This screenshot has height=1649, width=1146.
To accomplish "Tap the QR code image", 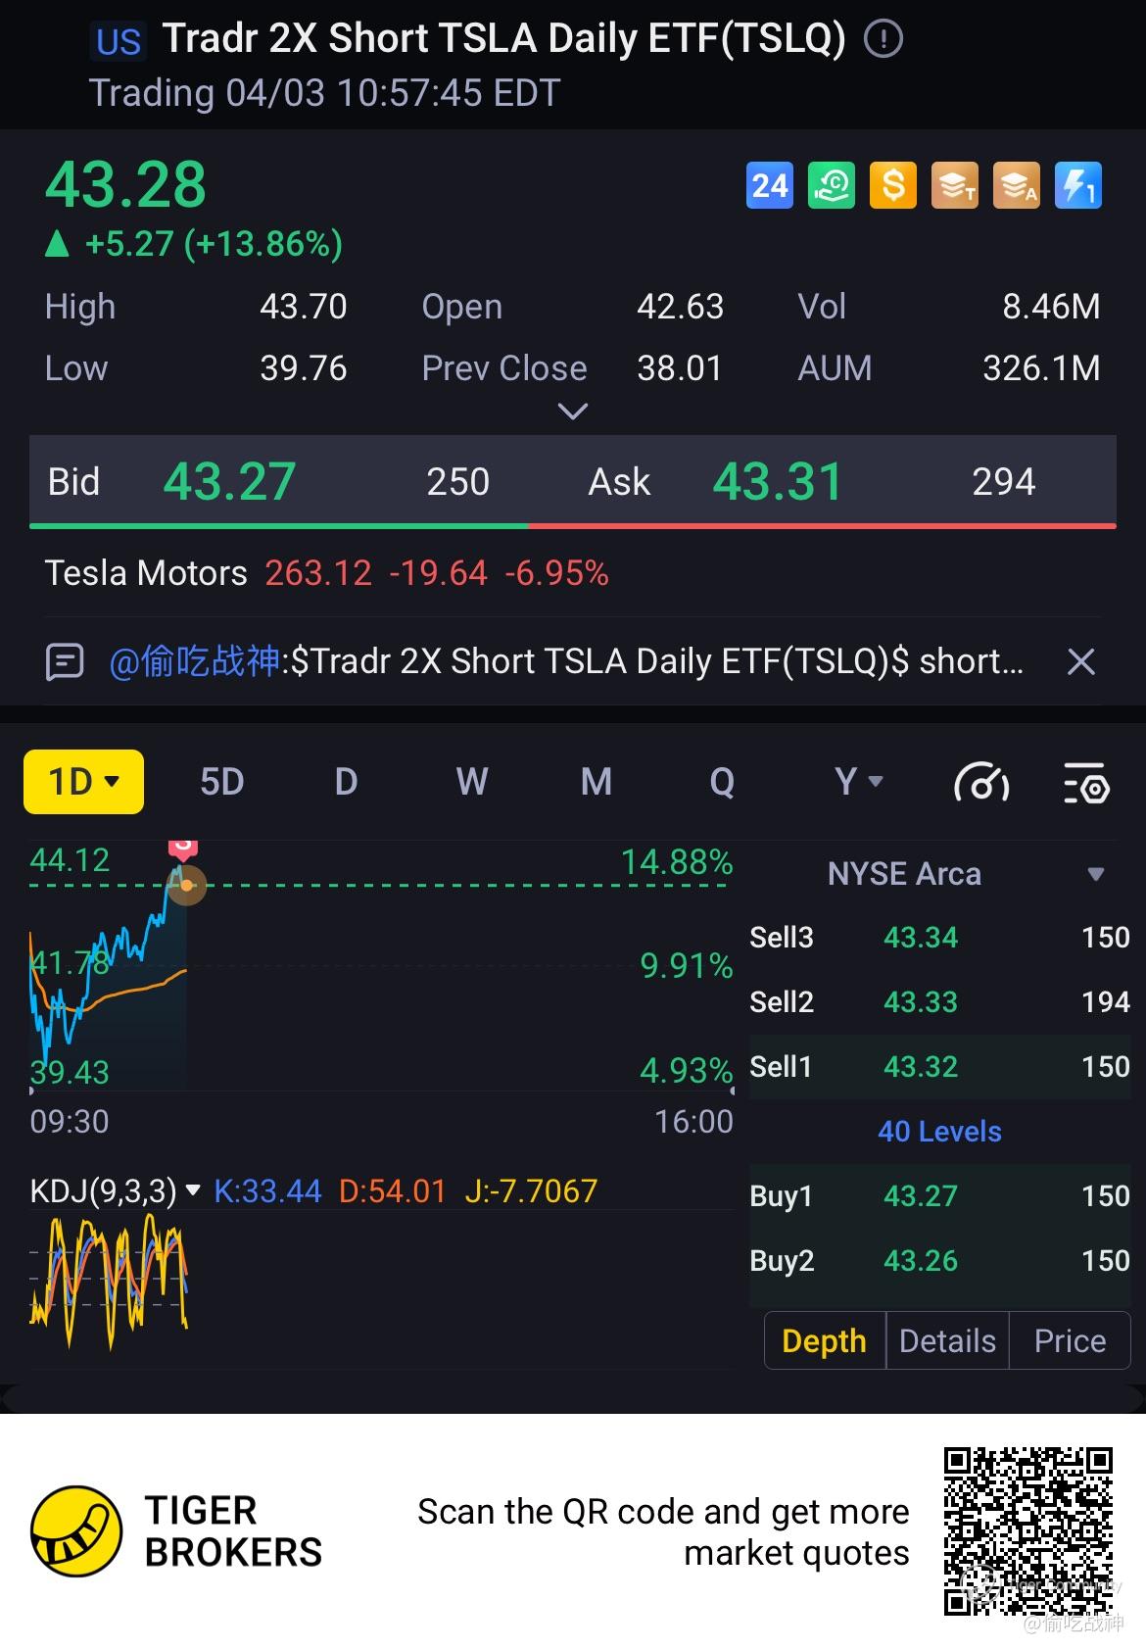I will (1028, 1531).
